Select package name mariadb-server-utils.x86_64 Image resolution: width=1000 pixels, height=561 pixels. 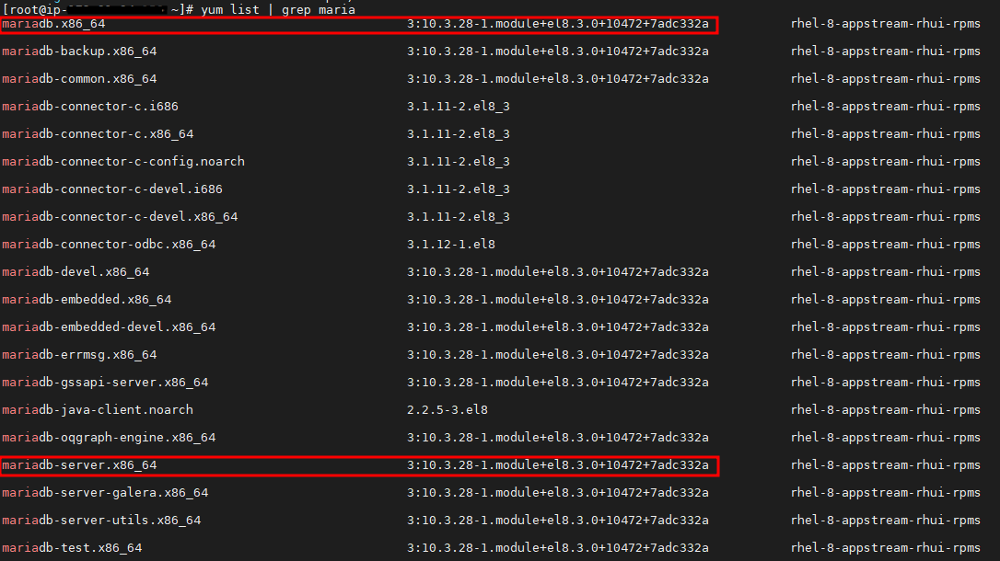[x=101, y=521]
